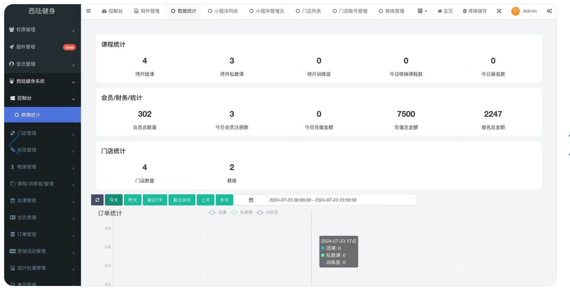The width and height of the screenshot is (570, 288).
Task: Click the 插件管理 rocket icon
Action: pos(11,47)
